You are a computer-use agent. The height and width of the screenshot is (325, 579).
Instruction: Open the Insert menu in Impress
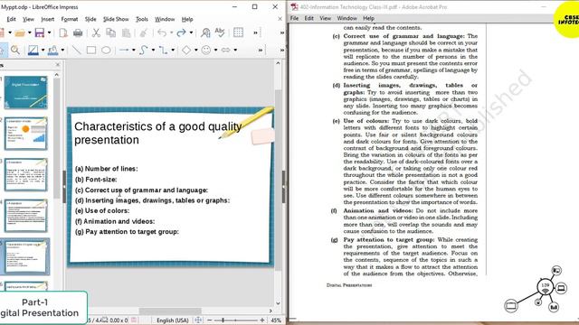click(x=47, y=19)
